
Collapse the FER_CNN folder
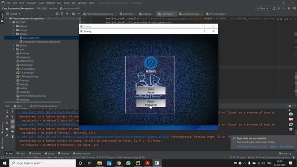tap(10, 22)
